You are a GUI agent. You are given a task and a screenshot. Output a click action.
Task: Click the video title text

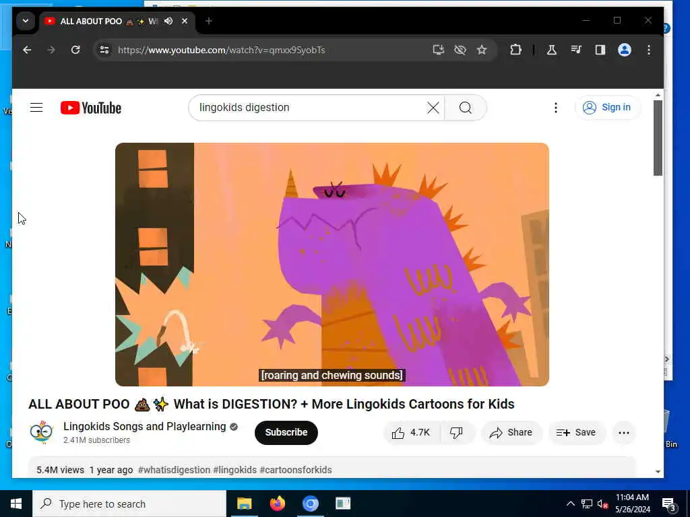[x=272, y=404]
